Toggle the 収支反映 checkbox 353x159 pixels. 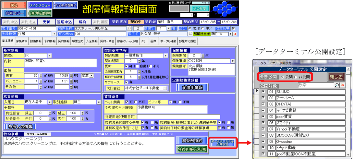(233, 29)
